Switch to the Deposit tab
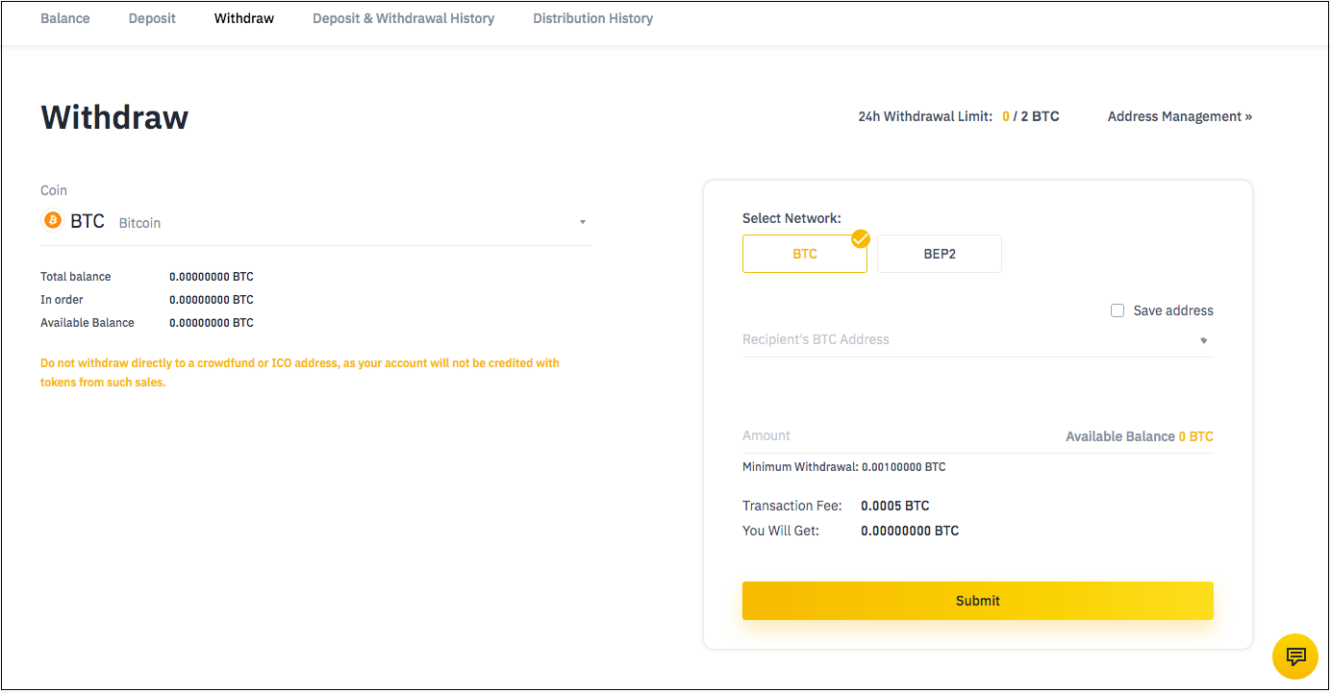 [152, 18]
